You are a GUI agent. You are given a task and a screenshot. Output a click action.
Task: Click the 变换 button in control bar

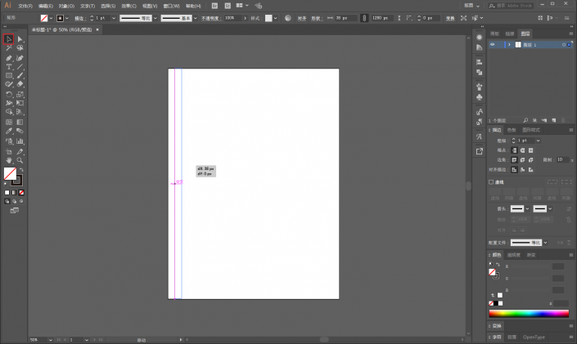450,18
